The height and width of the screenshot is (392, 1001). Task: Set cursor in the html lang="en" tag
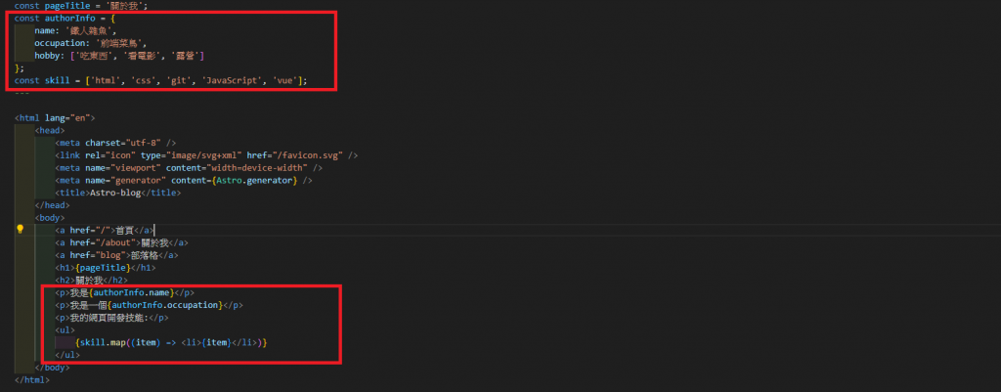(55, 118)
